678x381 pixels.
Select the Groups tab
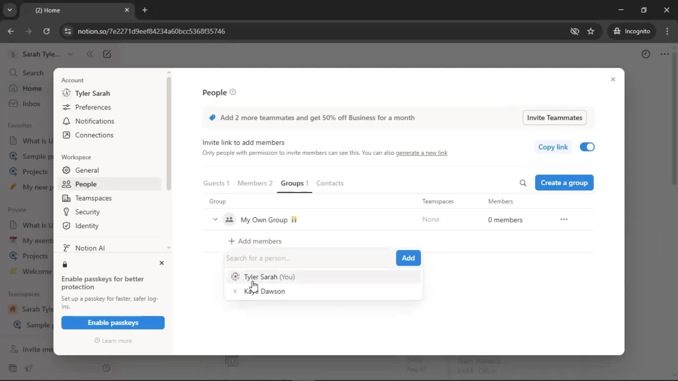295,183
